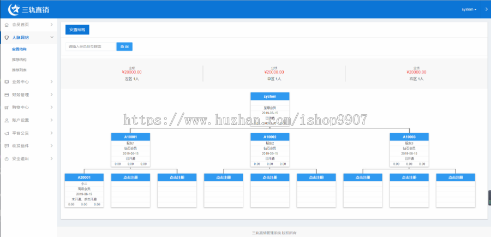Click the 查询 search button
Screen dimensions: 491x237
[x=124, y=46]
